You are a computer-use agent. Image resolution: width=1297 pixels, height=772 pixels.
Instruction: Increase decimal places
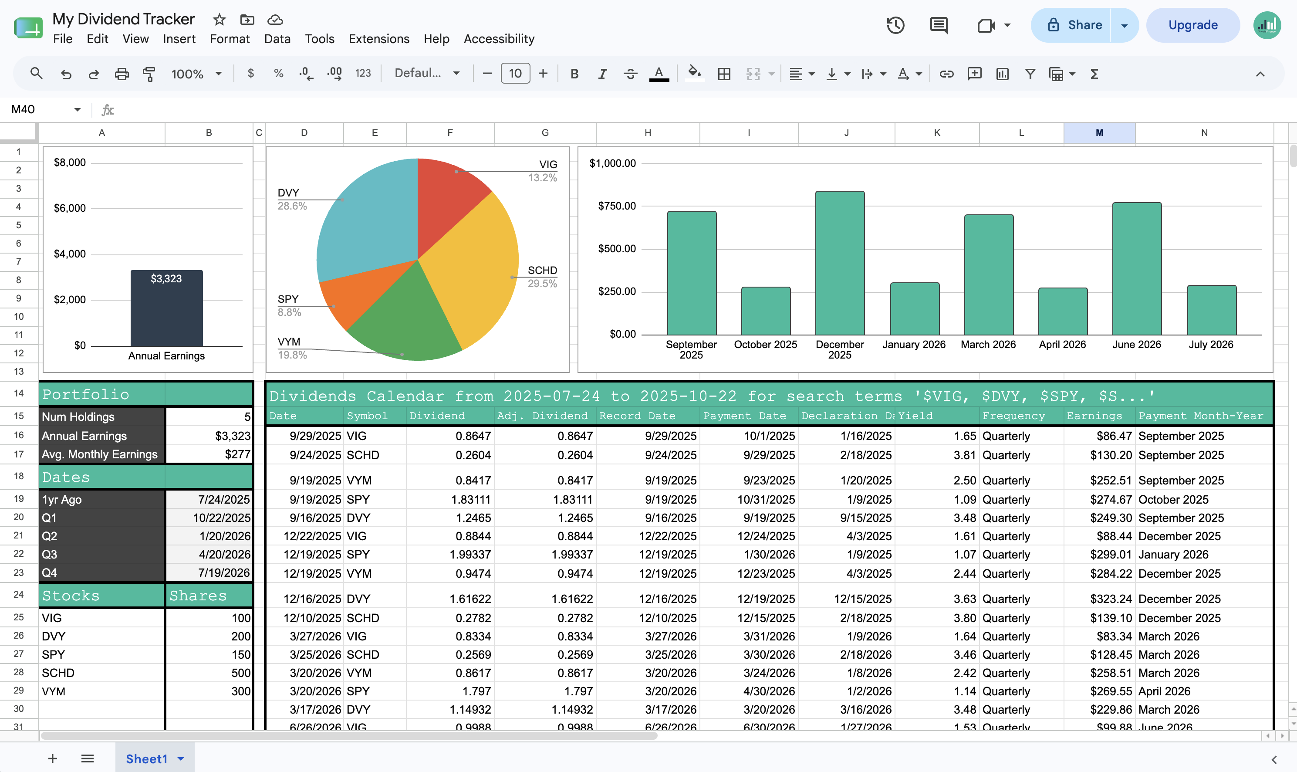[x=334, y=73]
